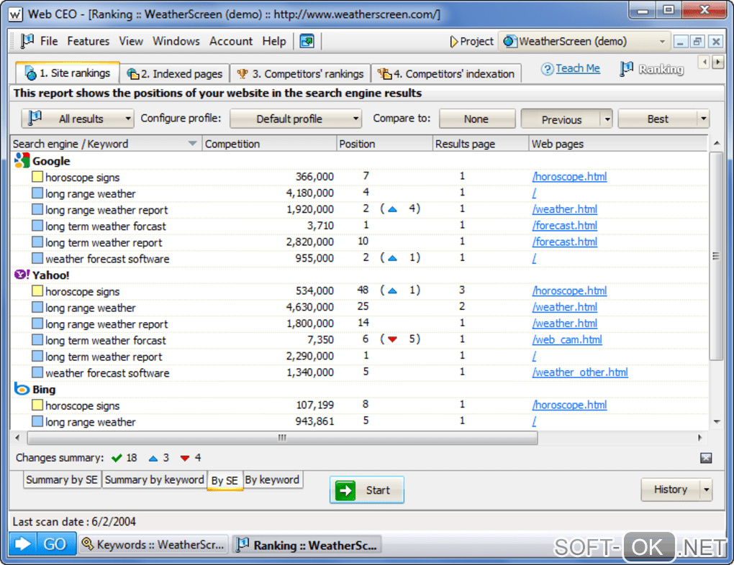Click the Teach Me question mark icon

(547, 69)
